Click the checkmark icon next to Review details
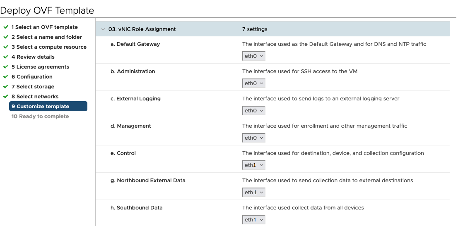The height and width of the screenshot is (226, 458). pyautogui.click(x=5, y=57)
